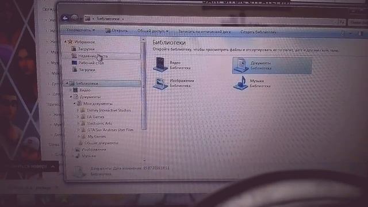Viewport: 368px width, 207px height.
Task: Click Создать библиотеку button
Action: [258, 32]
